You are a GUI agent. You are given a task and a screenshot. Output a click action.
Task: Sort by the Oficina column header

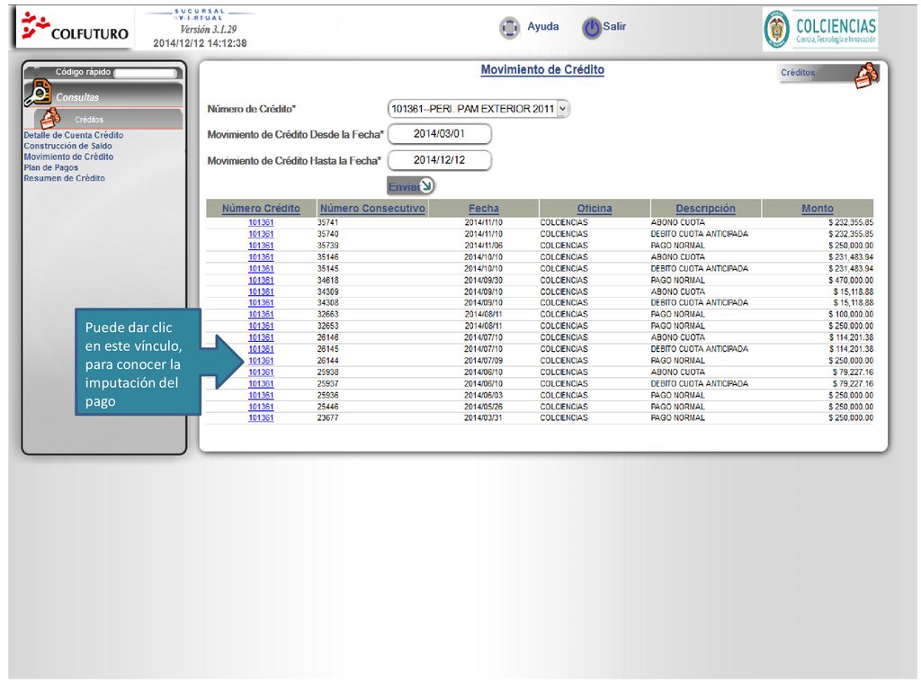[595, 209]
